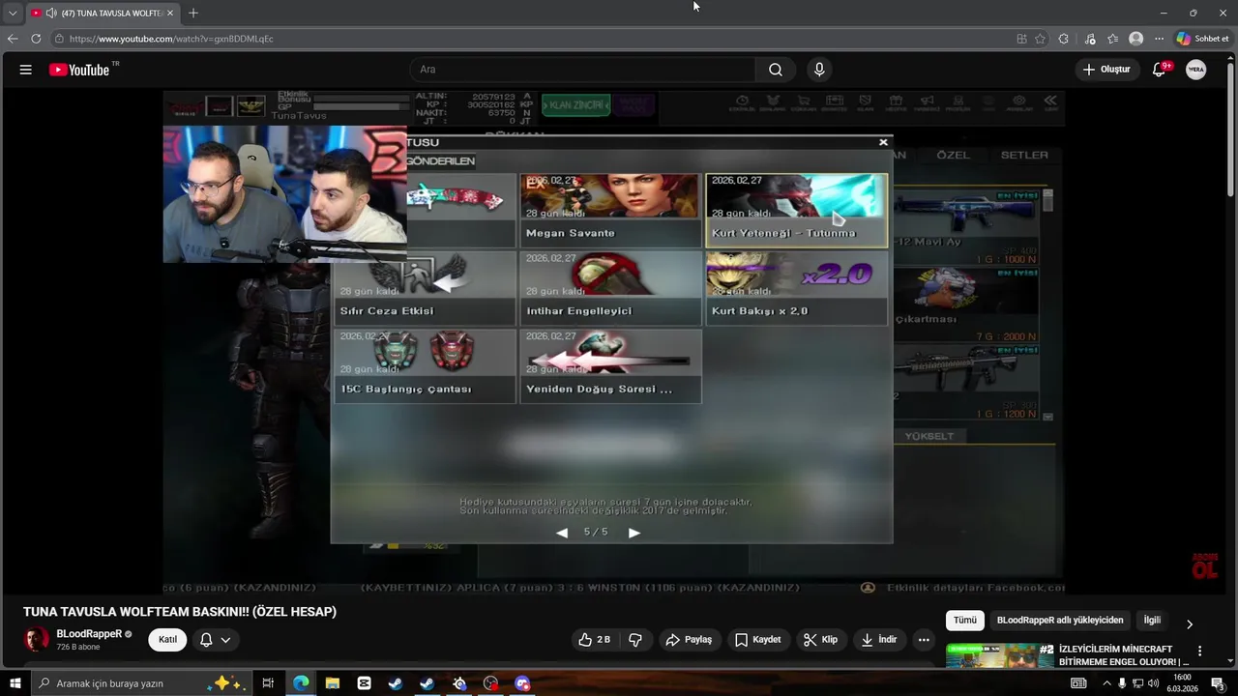1238x696 pixels.
Task: Select the Tümü filter chip
Action: coord(965,621)
